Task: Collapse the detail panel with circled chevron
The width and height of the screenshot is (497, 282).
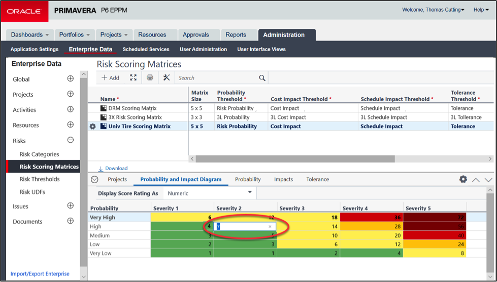Action: pyautogui.click(x=94, y=180)
